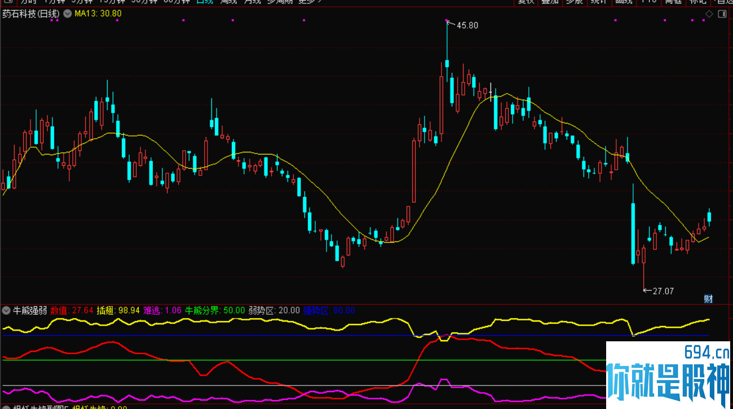Click the 叠加 toolbar button
733x409 pixels.
pos(550,2)
